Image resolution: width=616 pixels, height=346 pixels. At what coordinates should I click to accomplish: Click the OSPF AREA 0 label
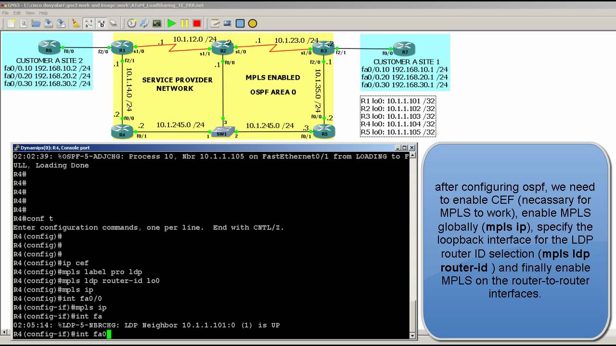(x=273, y=92)
